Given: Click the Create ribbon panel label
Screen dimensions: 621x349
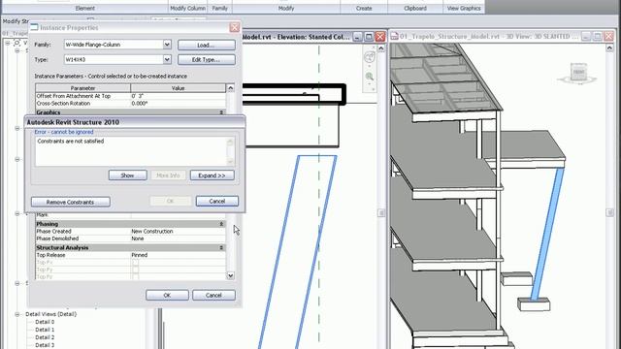Looking at the screenshot, I should tap(364, 8).
